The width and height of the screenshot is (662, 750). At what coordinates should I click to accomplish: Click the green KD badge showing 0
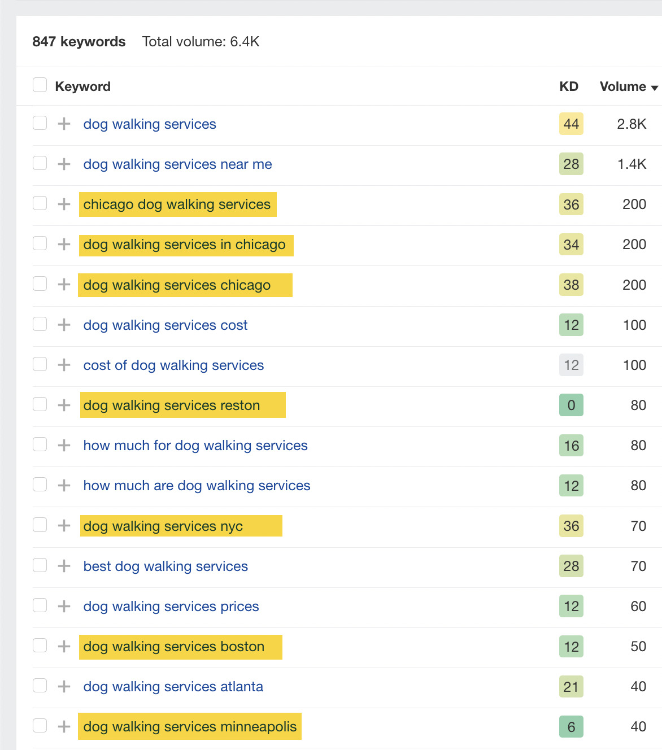pos(571,405)
